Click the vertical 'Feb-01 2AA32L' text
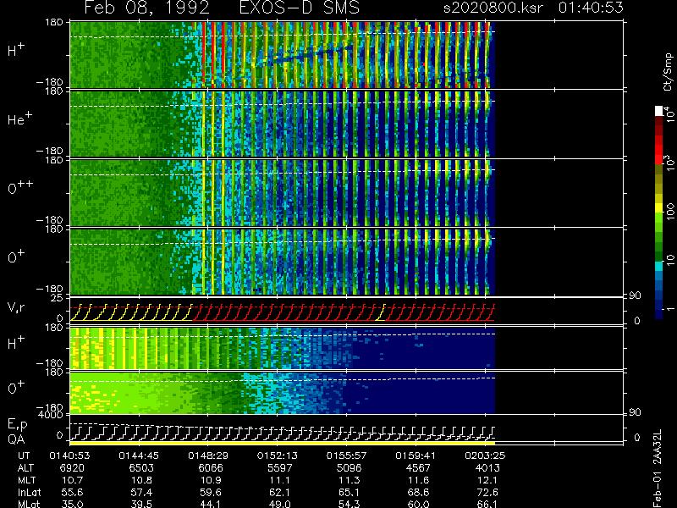 coord(657,468)
